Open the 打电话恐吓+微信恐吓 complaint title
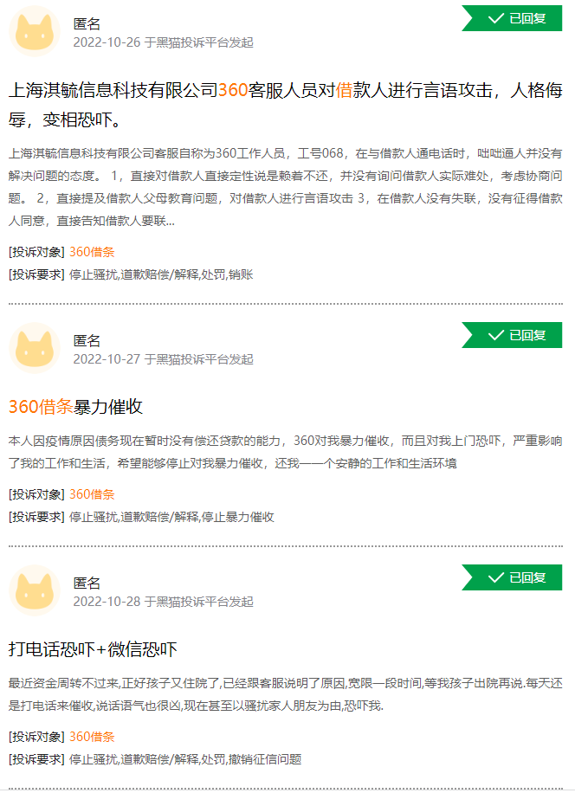Viewport: 575px width, 793px height. pyautogui.click(x=93, y=649)
